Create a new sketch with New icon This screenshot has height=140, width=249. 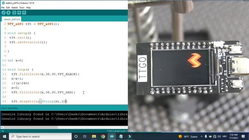[14, 13]
